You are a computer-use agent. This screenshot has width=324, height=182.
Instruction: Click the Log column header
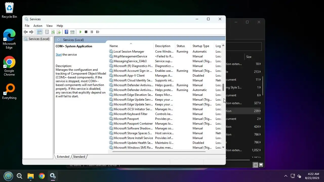[218, 46]
